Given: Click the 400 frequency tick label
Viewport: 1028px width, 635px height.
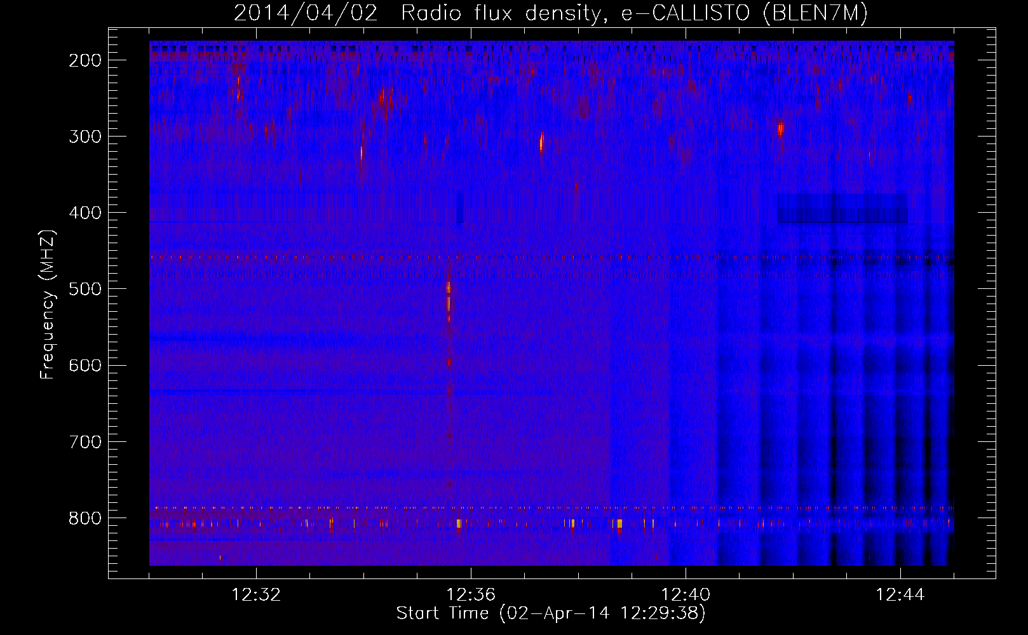Looking at the screenshot, I should (x=85, y=213).
